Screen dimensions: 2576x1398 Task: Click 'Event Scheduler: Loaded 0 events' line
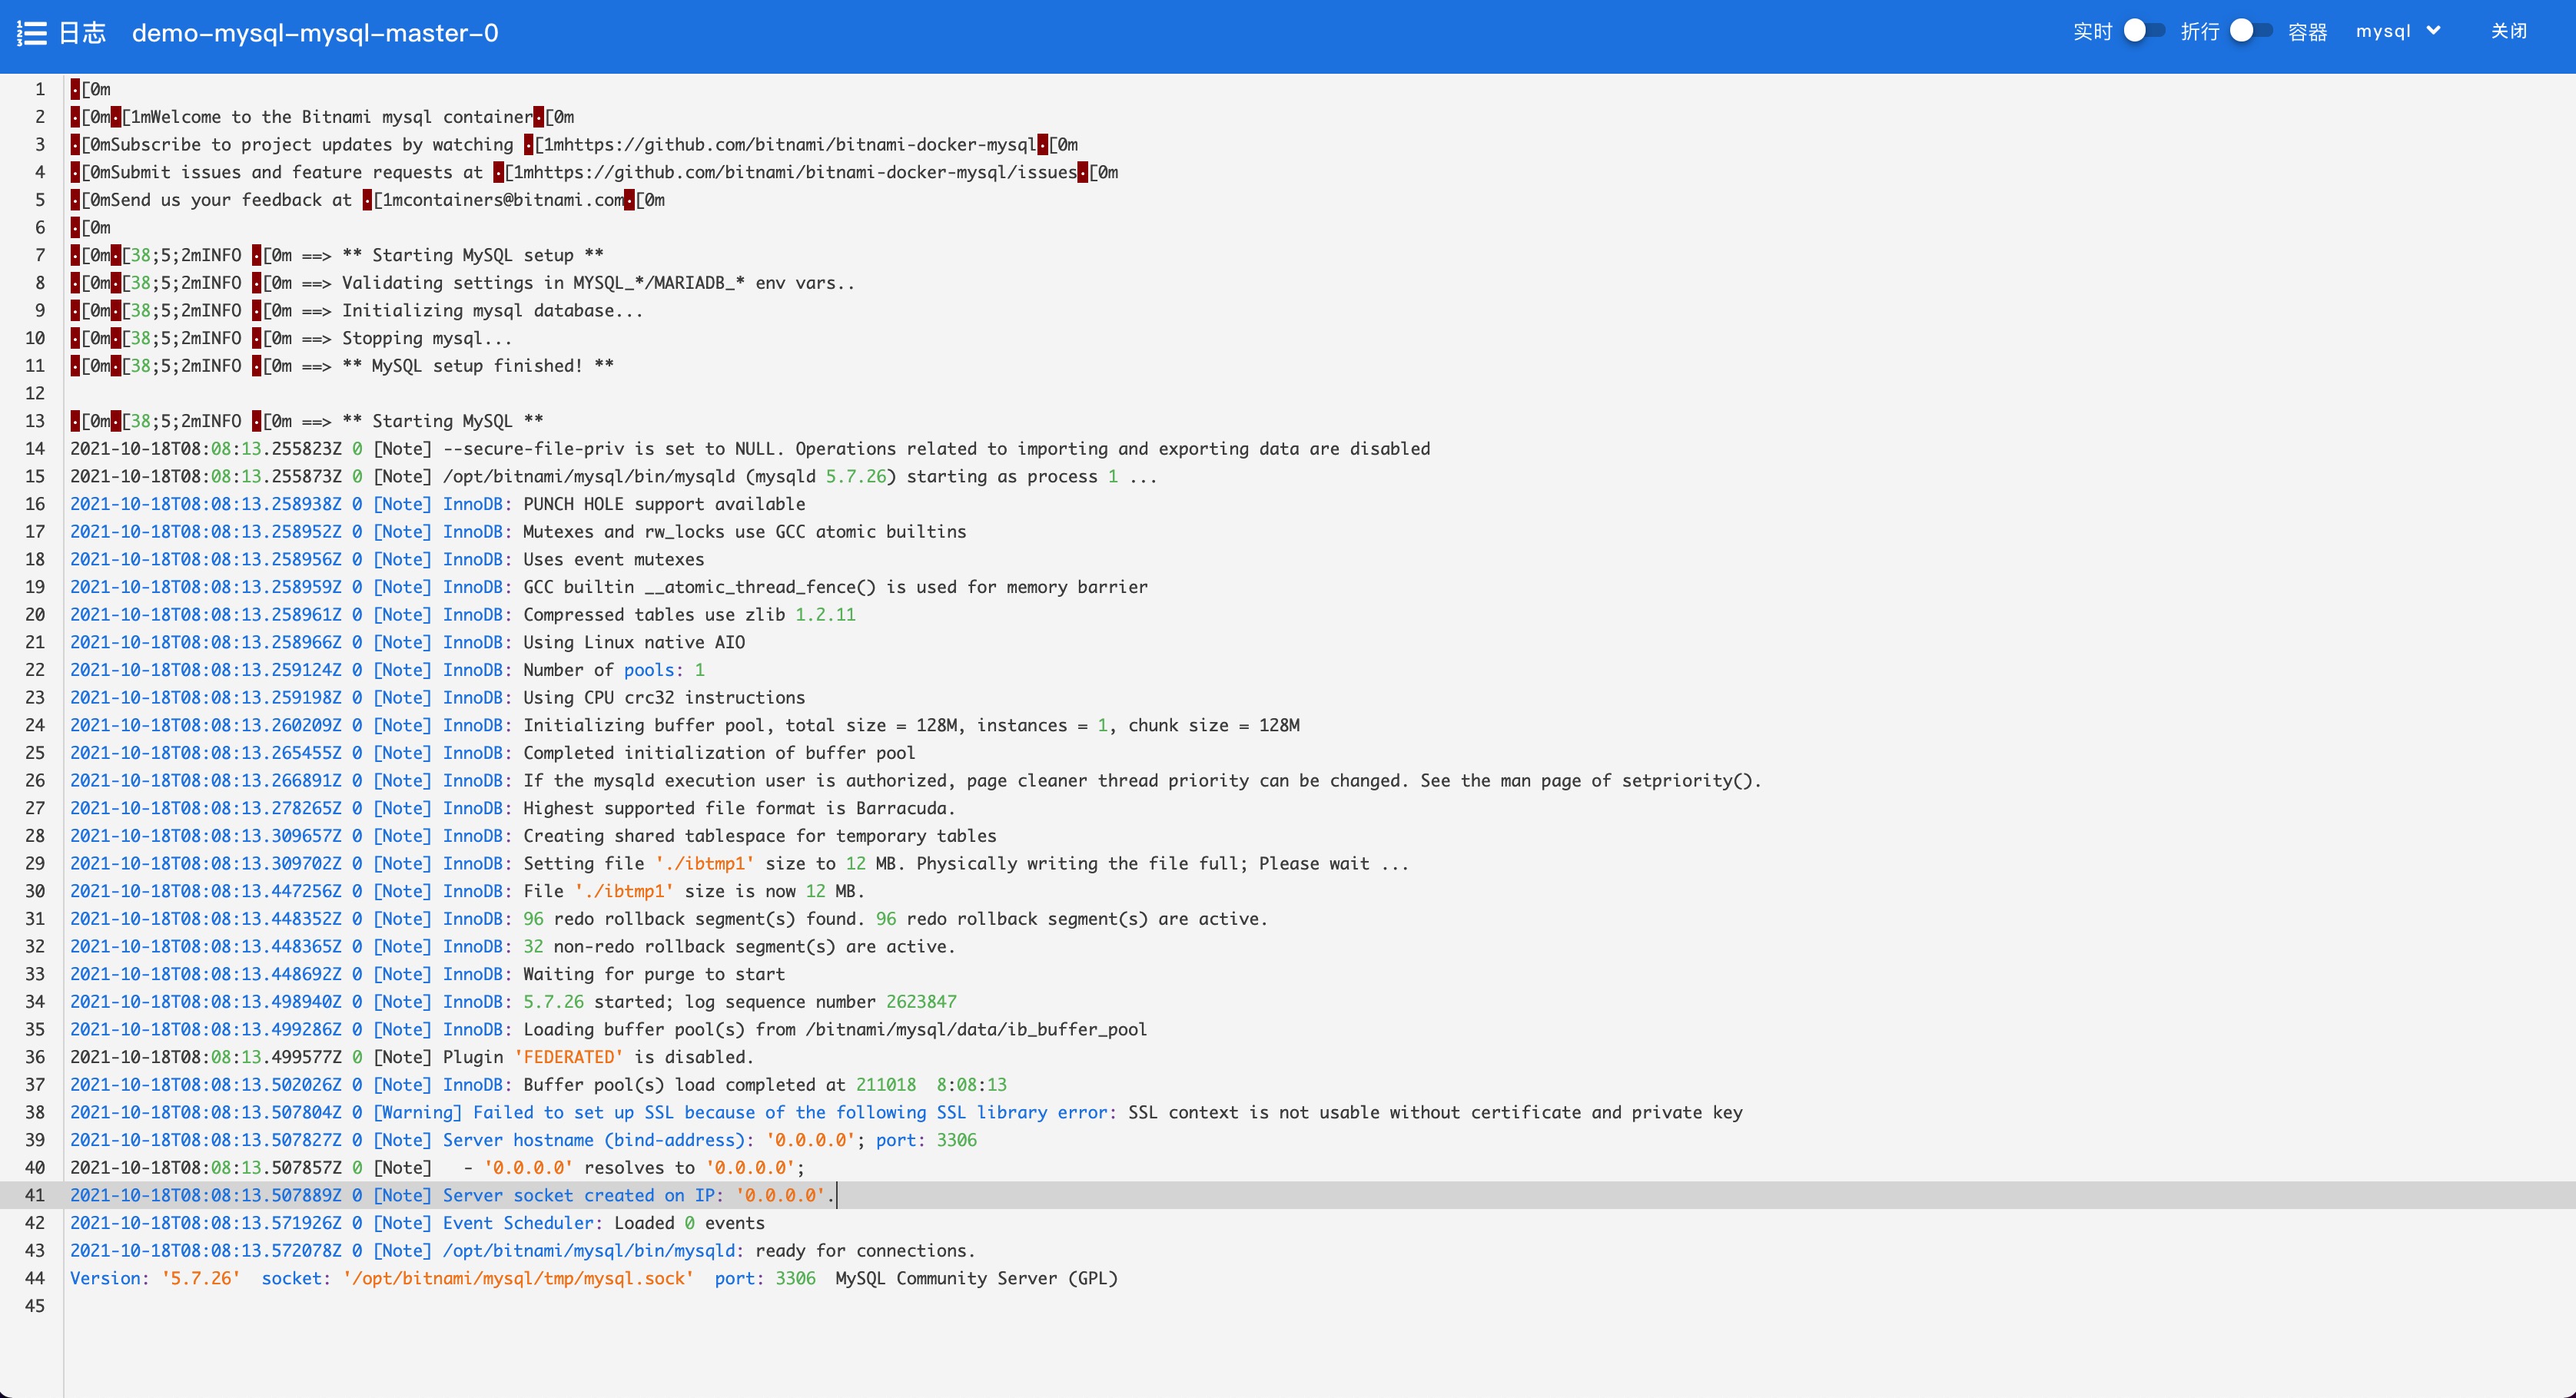click(x=418, y=1223)
